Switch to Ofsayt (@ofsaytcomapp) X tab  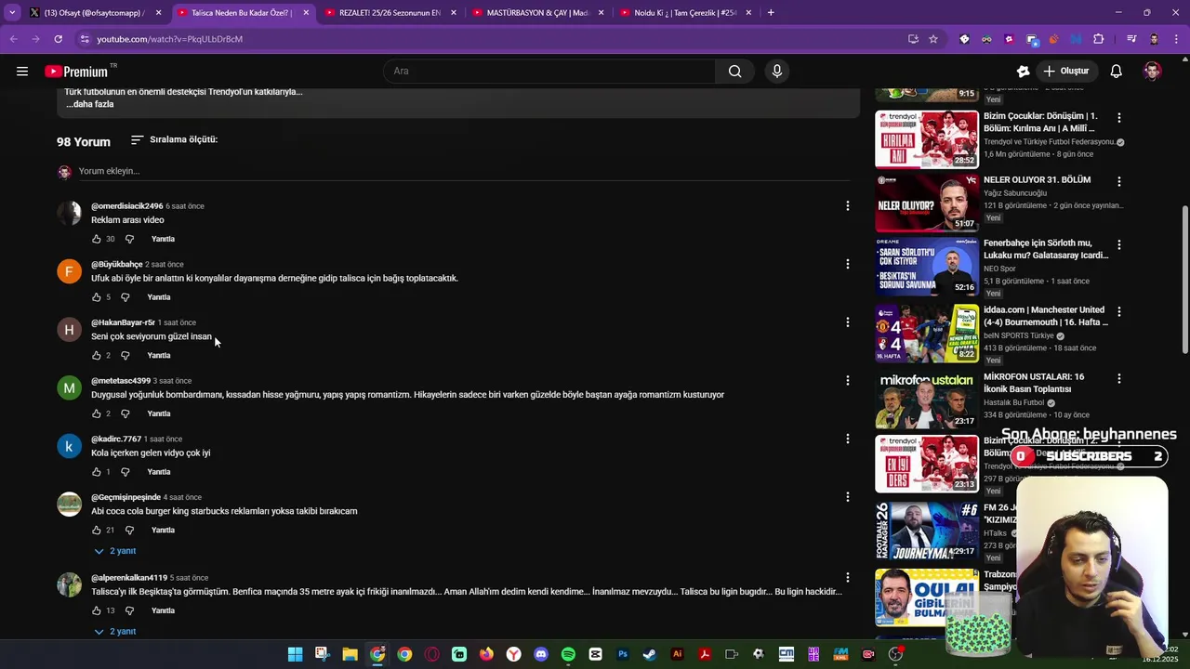[x=93, y=13]
